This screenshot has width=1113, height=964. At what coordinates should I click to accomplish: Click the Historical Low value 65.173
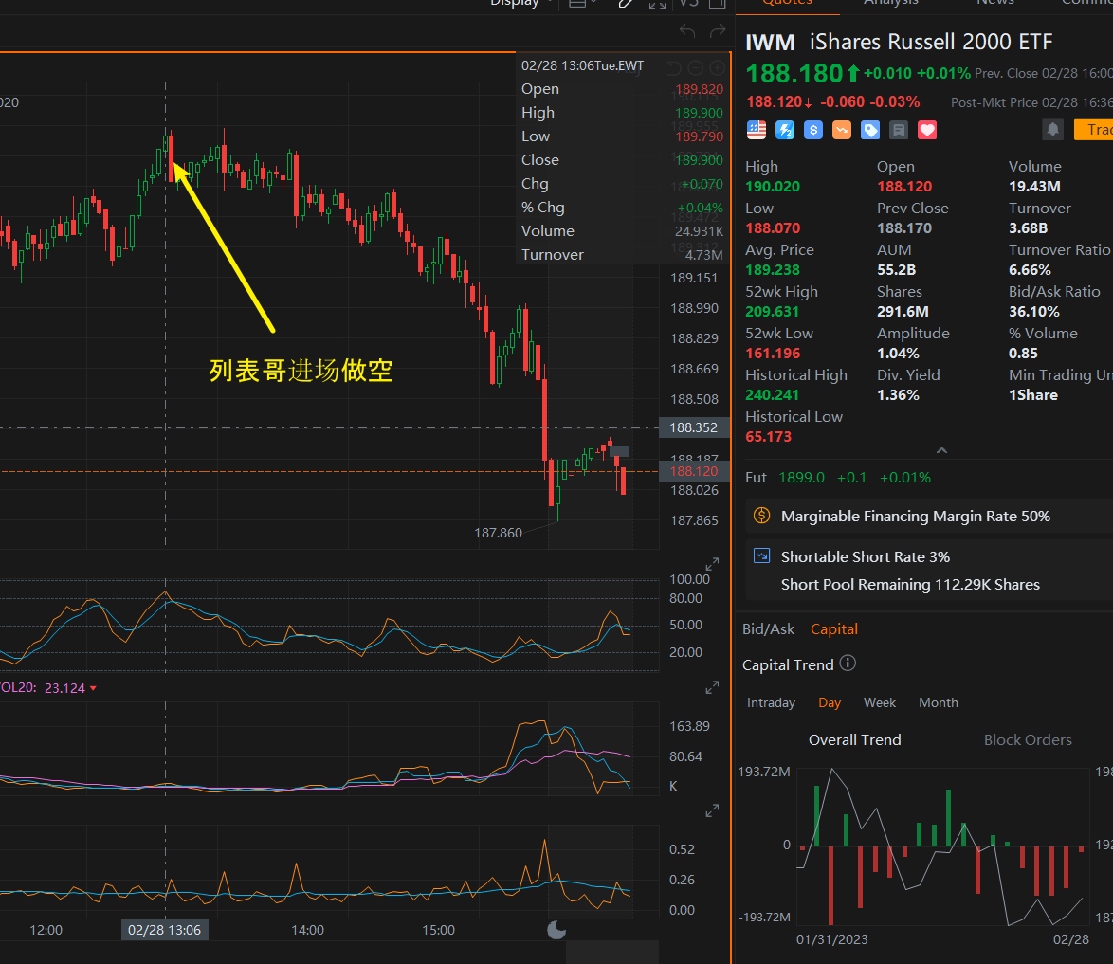[768, 437]
